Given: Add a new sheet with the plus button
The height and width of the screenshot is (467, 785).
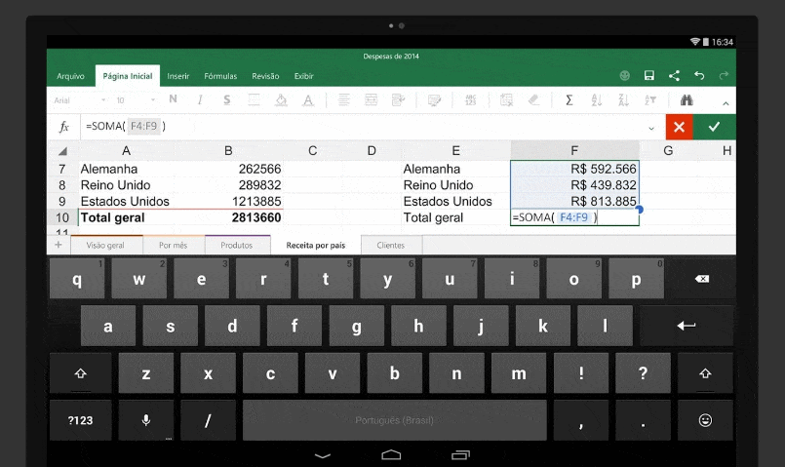Looking at the screenshot, I should coord(58,246).
